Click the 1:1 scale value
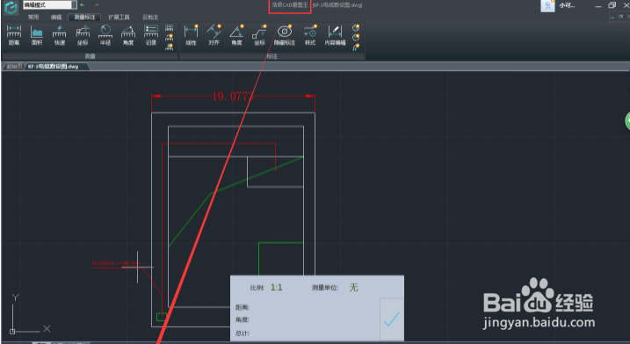Screen dimensions: 630x344 277,288
